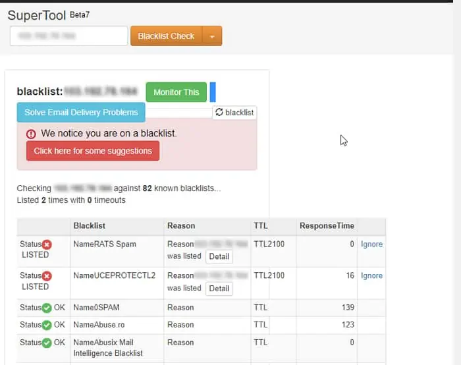This screenshot has height=365, width=461.
Task: Ignore the NameRATS Spam listing
Action: point(371,244)
